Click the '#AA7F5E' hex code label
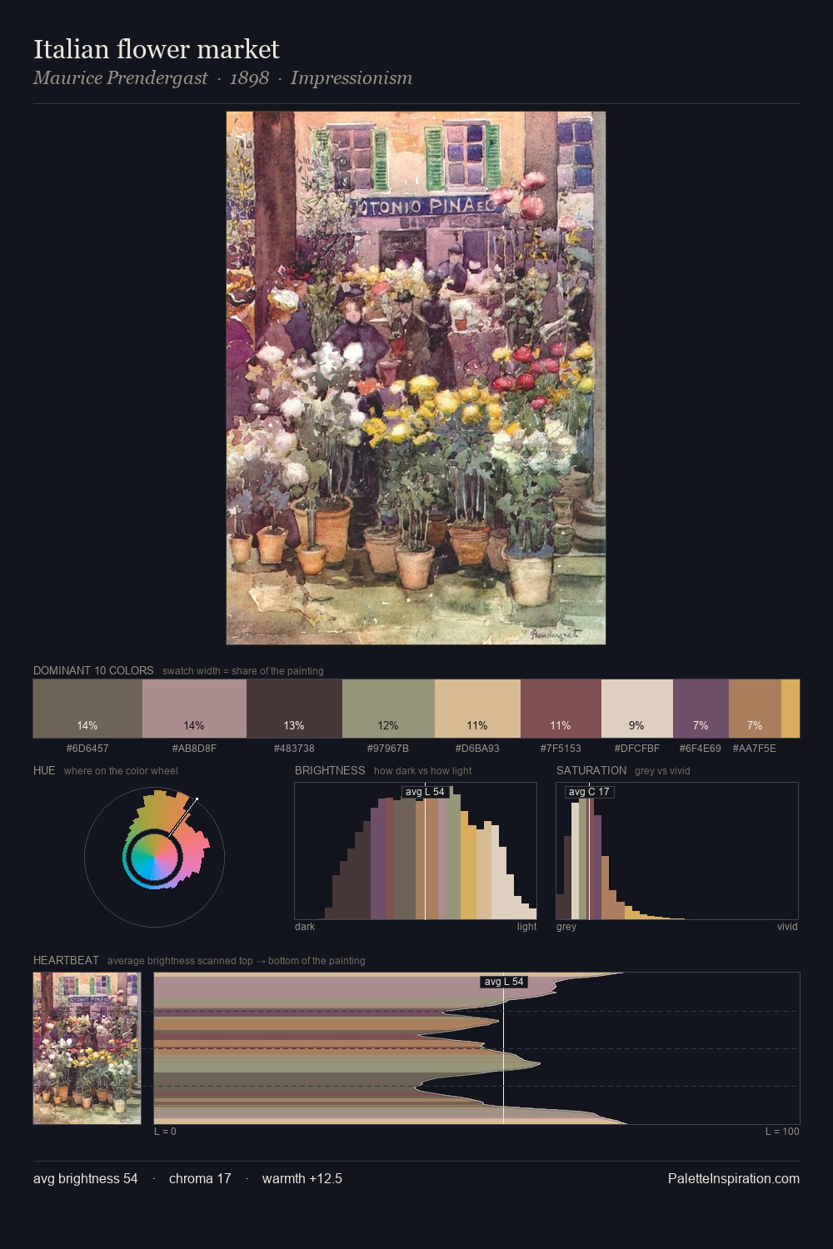The image size is (833, 1249). (755, 749)
